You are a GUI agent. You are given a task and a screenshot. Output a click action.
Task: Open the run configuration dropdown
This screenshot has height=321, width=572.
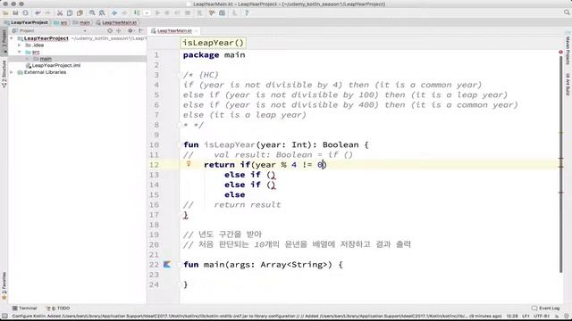coord(147,13)
